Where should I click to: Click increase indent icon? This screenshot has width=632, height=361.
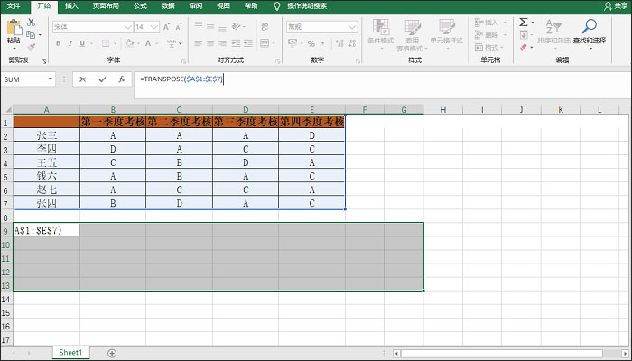coord(248,43)
